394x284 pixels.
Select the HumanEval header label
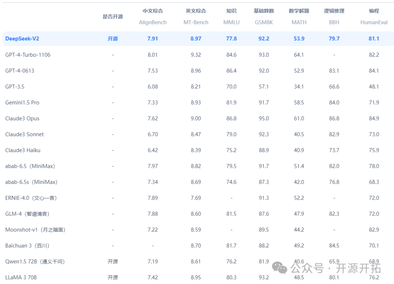(x=374, y=22)
